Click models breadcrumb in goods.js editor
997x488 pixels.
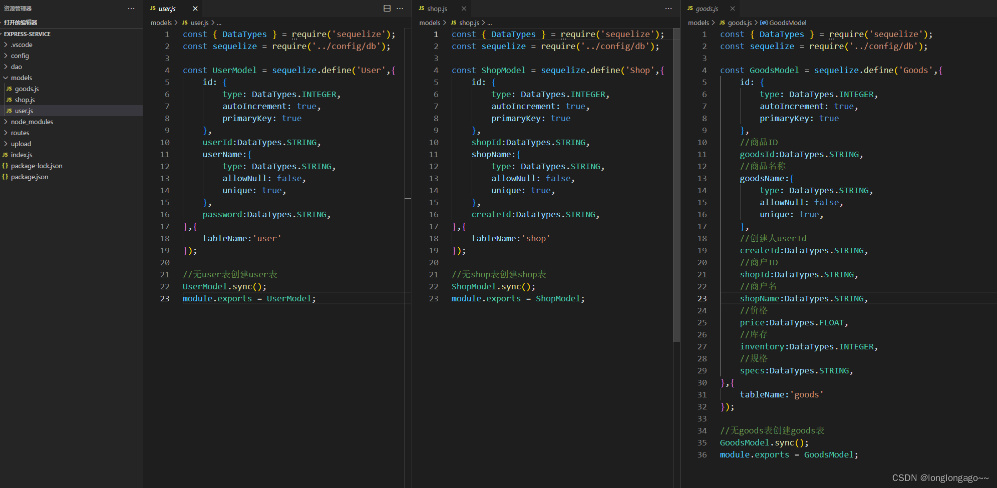click(699, 23)
